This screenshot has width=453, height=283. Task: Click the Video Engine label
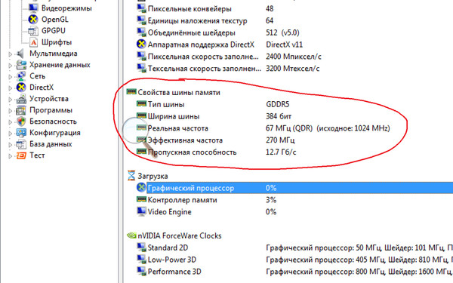coord(170,212)
